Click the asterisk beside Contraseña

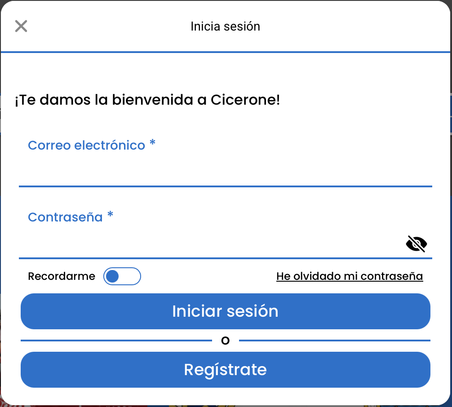[110, 216]
